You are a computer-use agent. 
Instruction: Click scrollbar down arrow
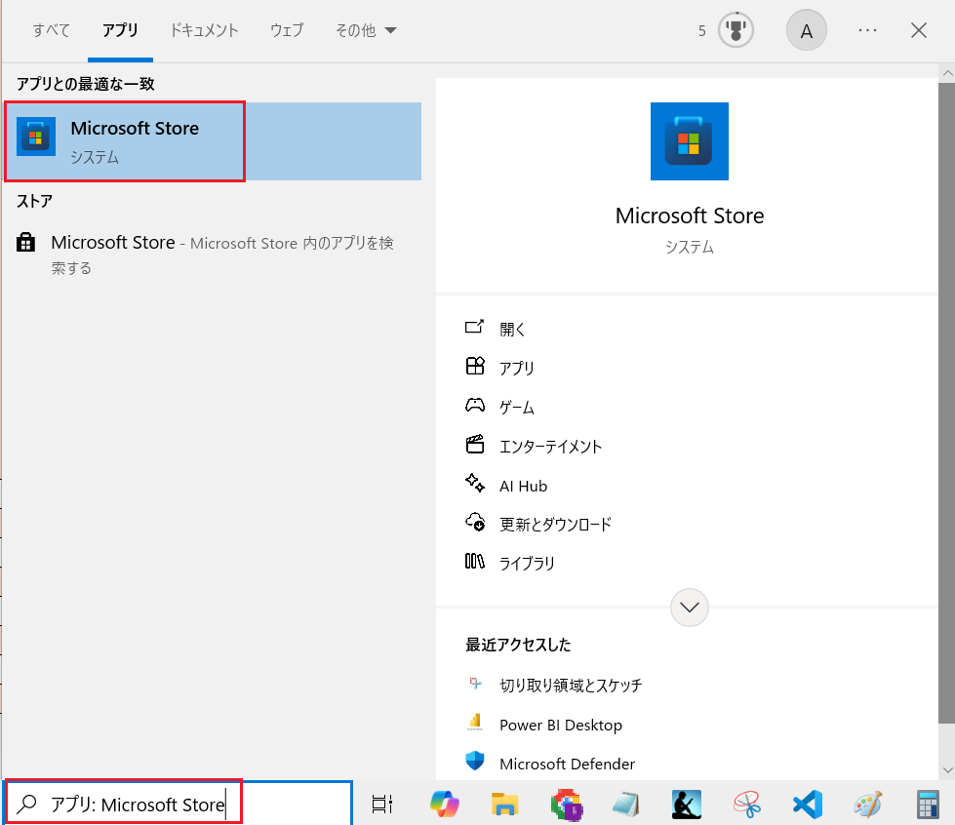pos(948,770)
